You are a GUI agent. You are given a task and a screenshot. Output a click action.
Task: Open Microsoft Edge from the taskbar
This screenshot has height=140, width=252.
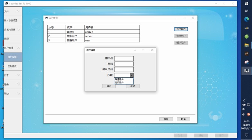(247, 19)
